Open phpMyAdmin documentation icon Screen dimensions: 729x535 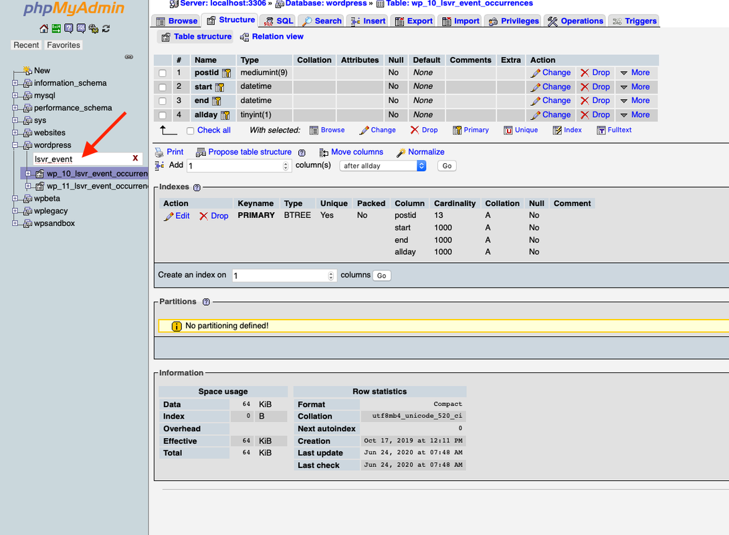(69, 29)
